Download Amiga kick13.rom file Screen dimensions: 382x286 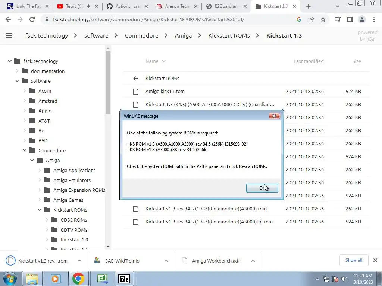click(165, 92)
